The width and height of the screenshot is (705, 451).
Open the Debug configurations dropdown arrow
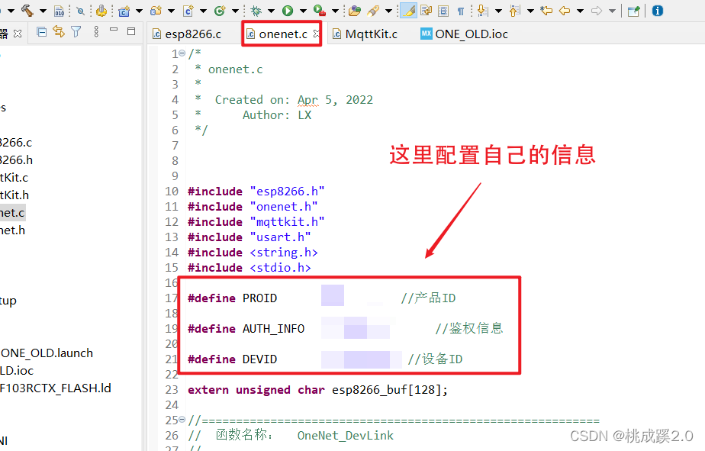click(271, 11)
